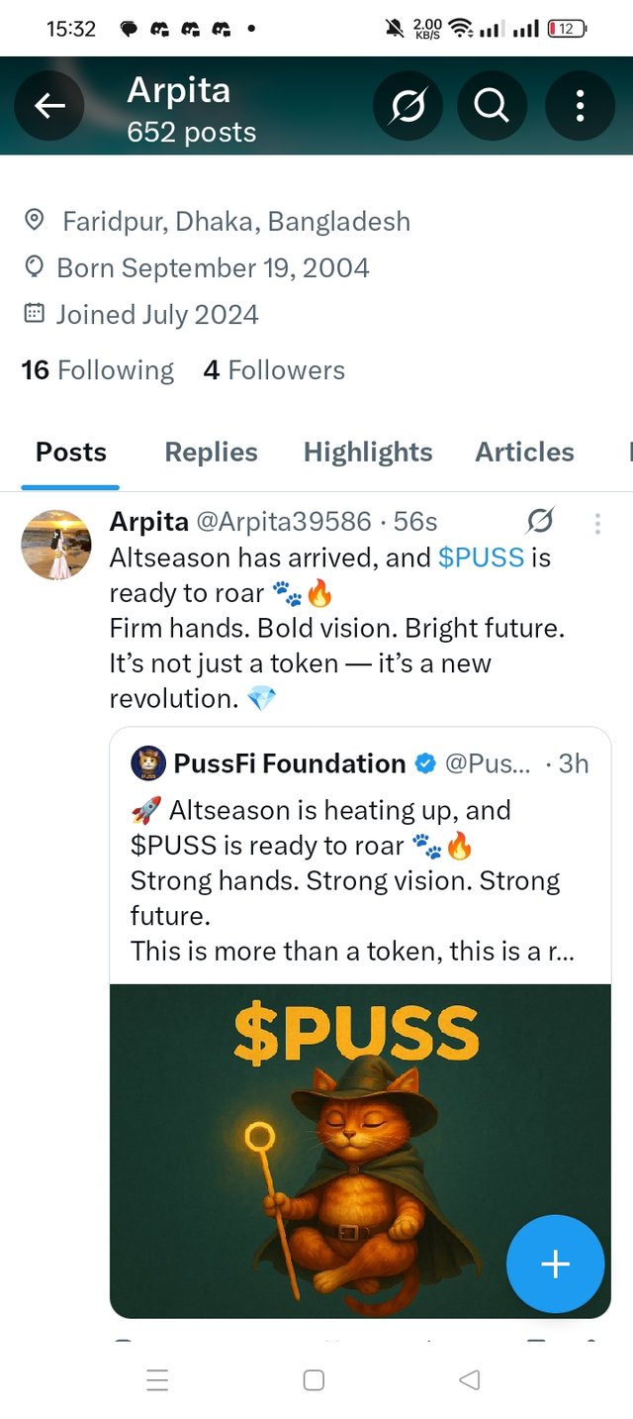633x1419 pixels.
Task: Tap the blue compose post button
Action: tap(555, 1264)
